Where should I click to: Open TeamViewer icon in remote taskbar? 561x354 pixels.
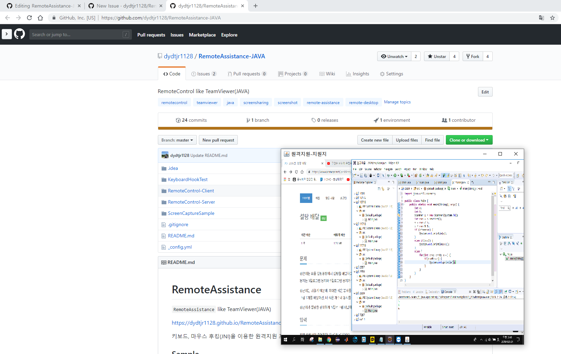(x=398, y=340)
